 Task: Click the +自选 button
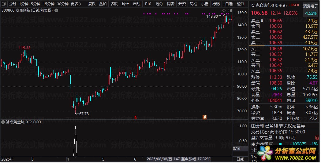point(228,4)
